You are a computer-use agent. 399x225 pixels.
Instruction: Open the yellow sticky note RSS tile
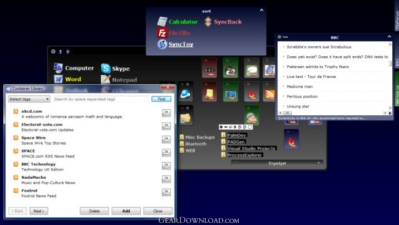[x=209, y=92]
